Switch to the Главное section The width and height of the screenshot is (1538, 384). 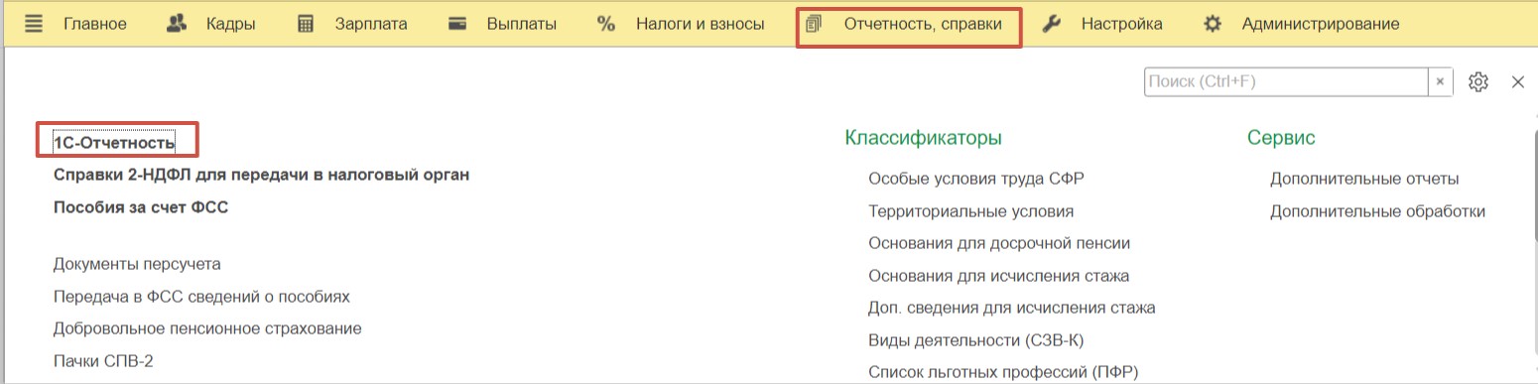95,24
